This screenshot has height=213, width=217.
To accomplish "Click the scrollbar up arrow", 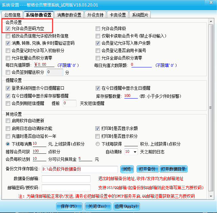I will click(x=211, y=21).
